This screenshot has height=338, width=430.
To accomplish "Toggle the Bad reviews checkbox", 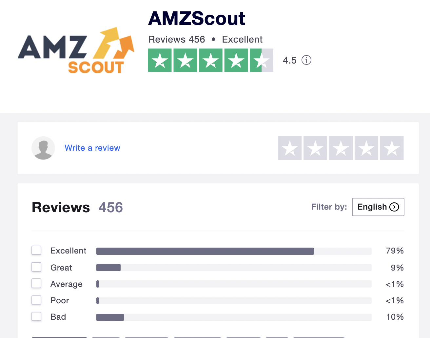I will pos(36,316).
